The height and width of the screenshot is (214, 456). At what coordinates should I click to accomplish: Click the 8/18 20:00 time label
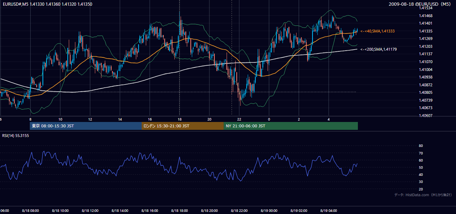click(209, 210)
